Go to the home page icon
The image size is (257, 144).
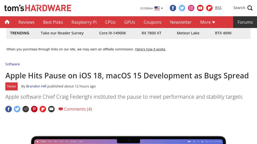click(7, 22)
